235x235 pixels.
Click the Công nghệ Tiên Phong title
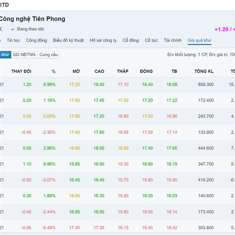click(32, 19)
